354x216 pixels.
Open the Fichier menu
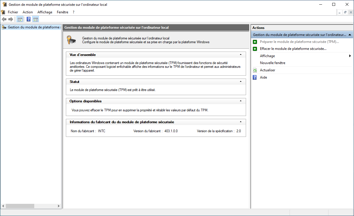pos(13,12)
